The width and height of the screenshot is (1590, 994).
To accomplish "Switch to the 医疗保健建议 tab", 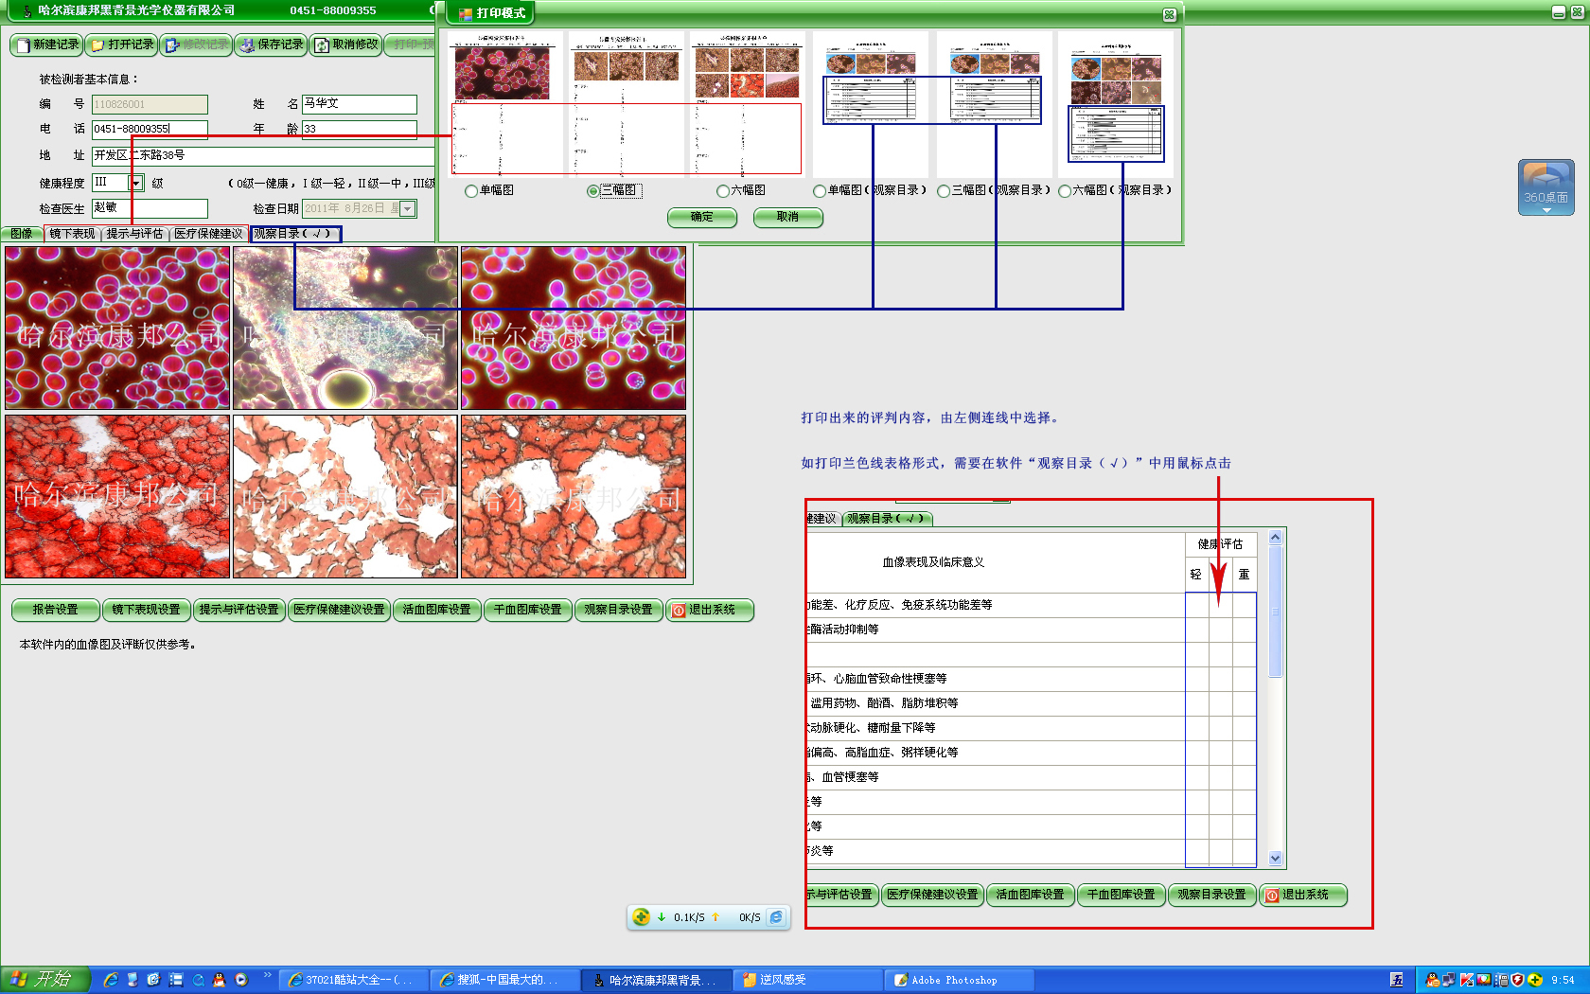I will [208, 234].
